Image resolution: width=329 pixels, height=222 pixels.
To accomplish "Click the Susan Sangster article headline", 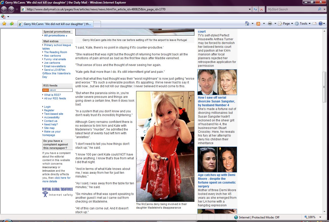I will click(216, 101).
